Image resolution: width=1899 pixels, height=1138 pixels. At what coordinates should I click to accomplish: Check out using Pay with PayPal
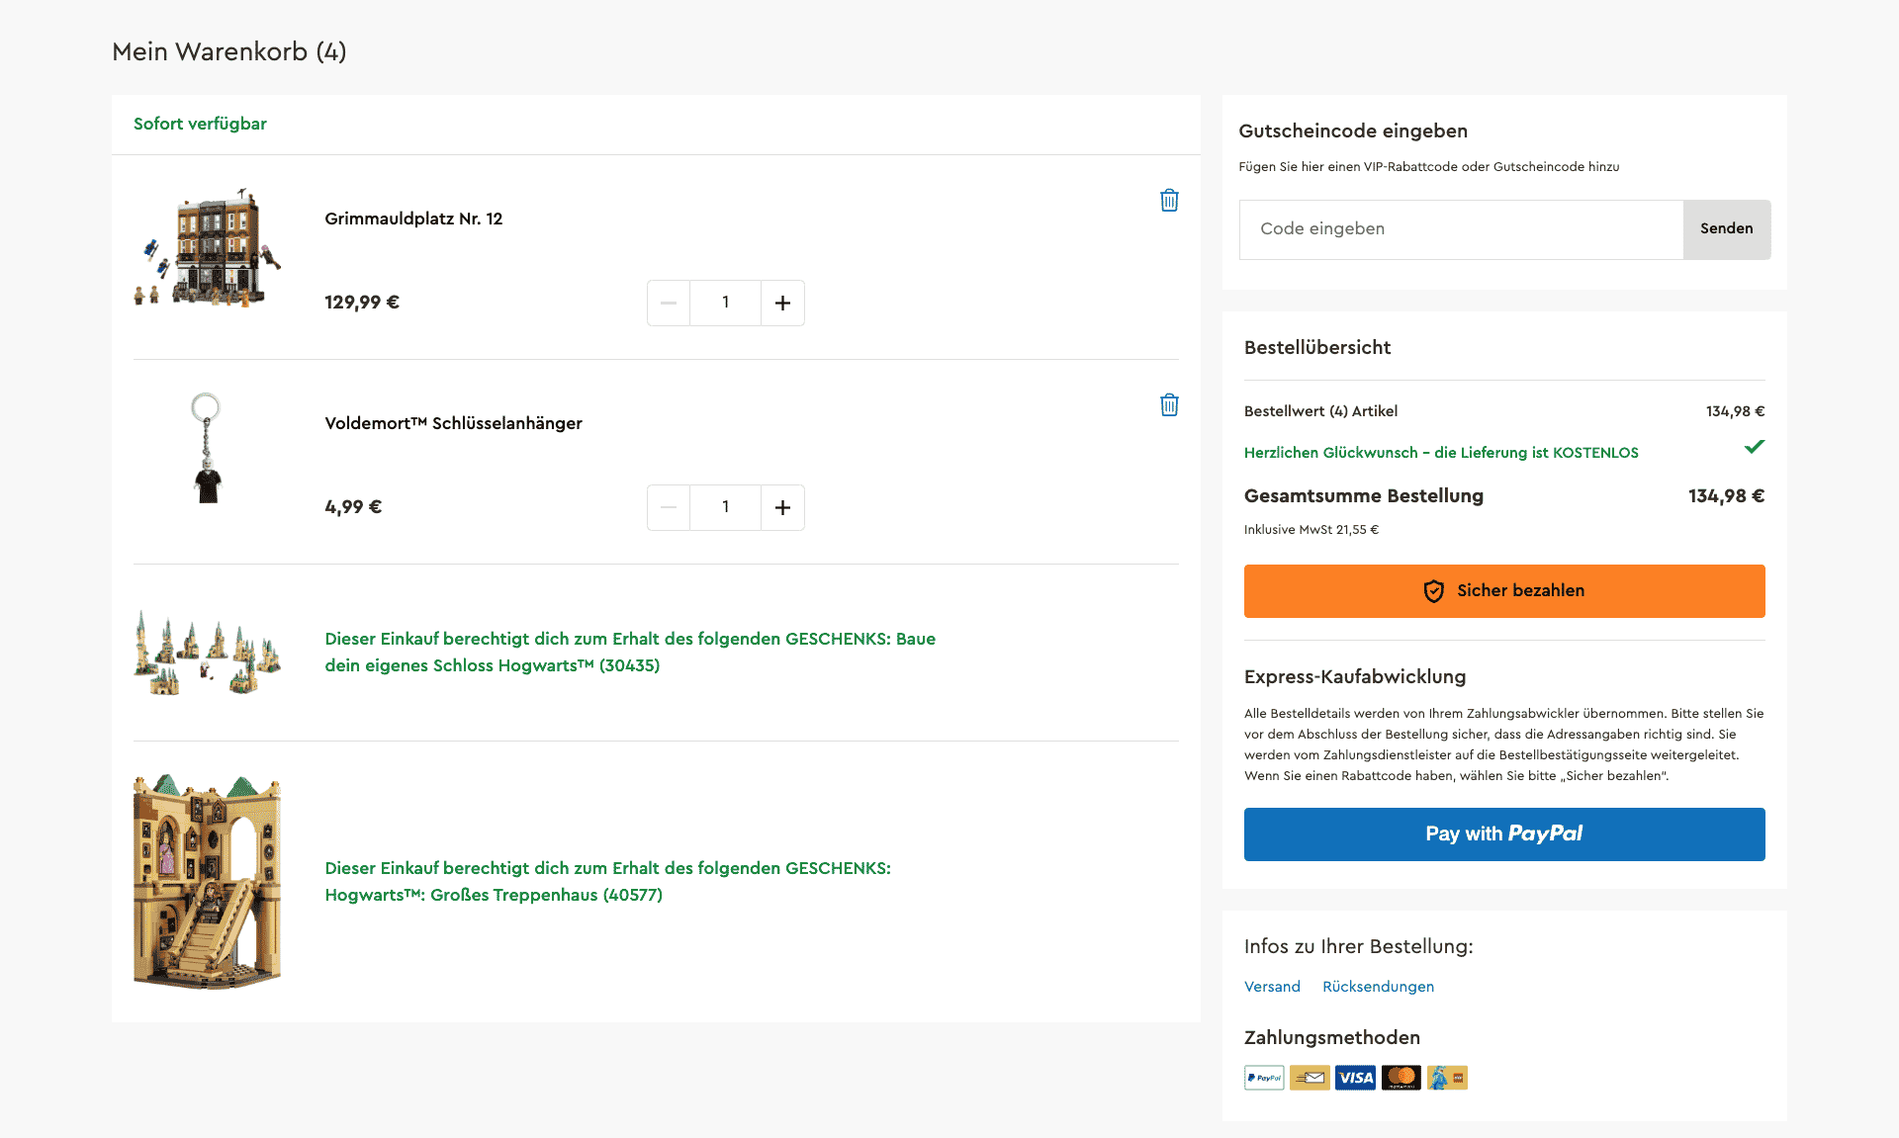(x=1504, y=834)
